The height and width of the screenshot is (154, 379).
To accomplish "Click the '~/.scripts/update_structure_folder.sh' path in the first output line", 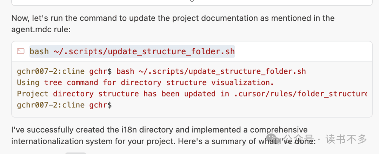I will (x=222, y=71).
